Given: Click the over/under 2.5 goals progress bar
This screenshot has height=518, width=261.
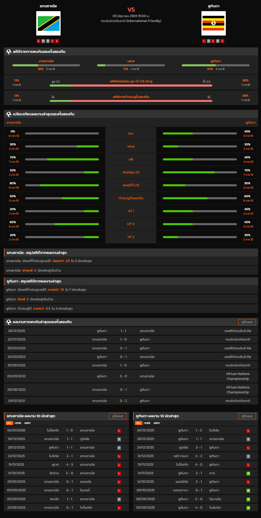Looking at the screenshot, I should (131, 85).
